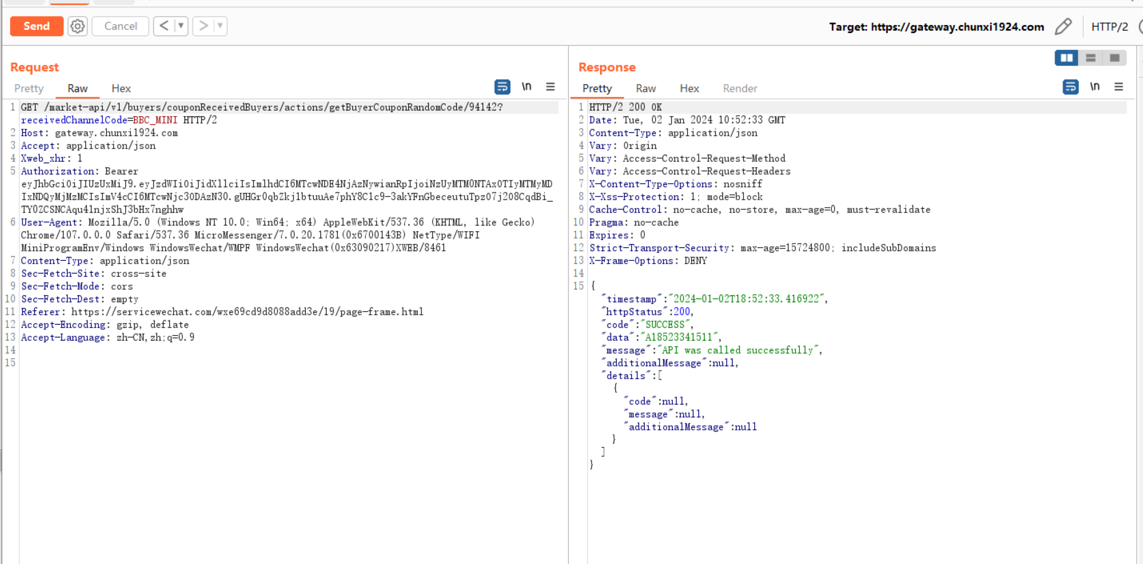
Task: Switch Request view to Pretty tab
Action: pos(29,88)
